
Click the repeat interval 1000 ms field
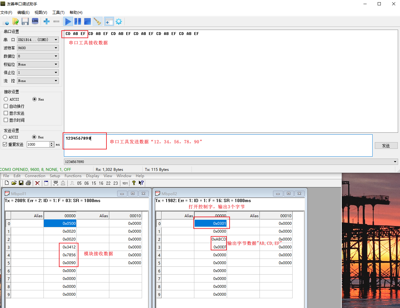click(x=38, y=144)
